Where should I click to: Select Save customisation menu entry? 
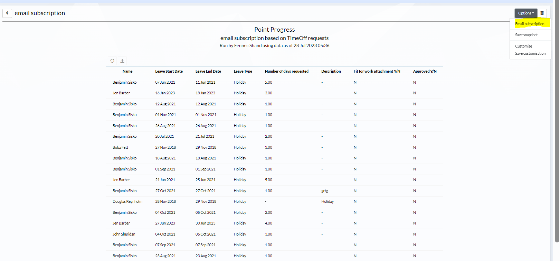tap(530, 53)
